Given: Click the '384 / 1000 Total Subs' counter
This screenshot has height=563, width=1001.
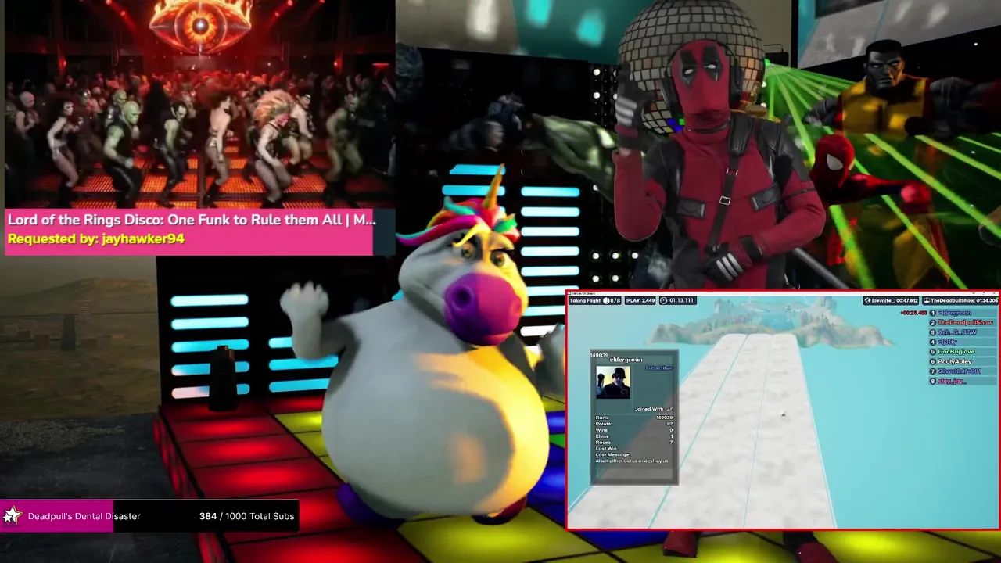Looking at the screenshot, I should pyautogui.click(x=246, y=516).
